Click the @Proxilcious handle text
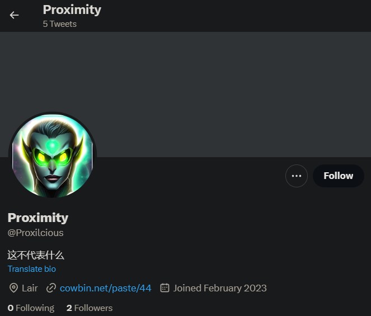The width and height of the screenshot is (371, 316). point(35,233)
